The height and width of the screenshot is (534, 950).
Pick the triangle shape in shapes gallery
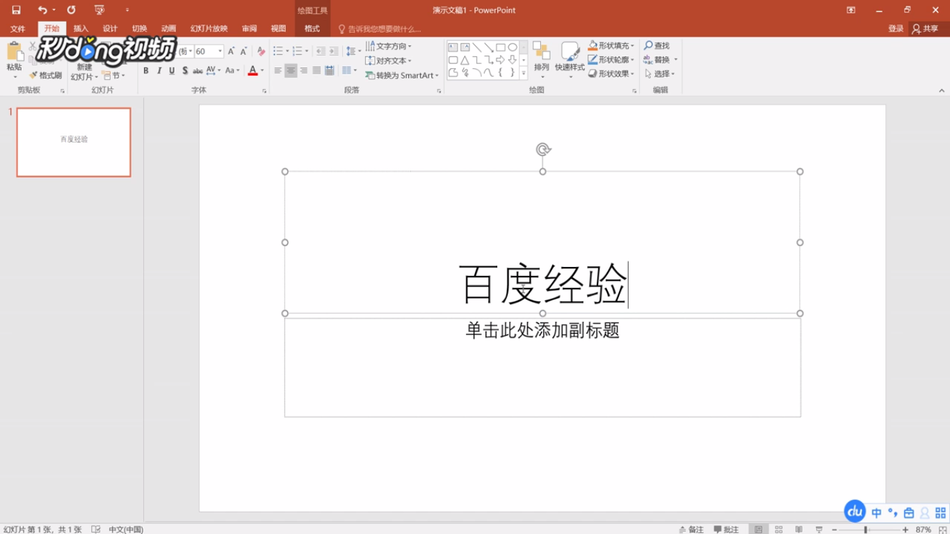[x=465, y=60]
